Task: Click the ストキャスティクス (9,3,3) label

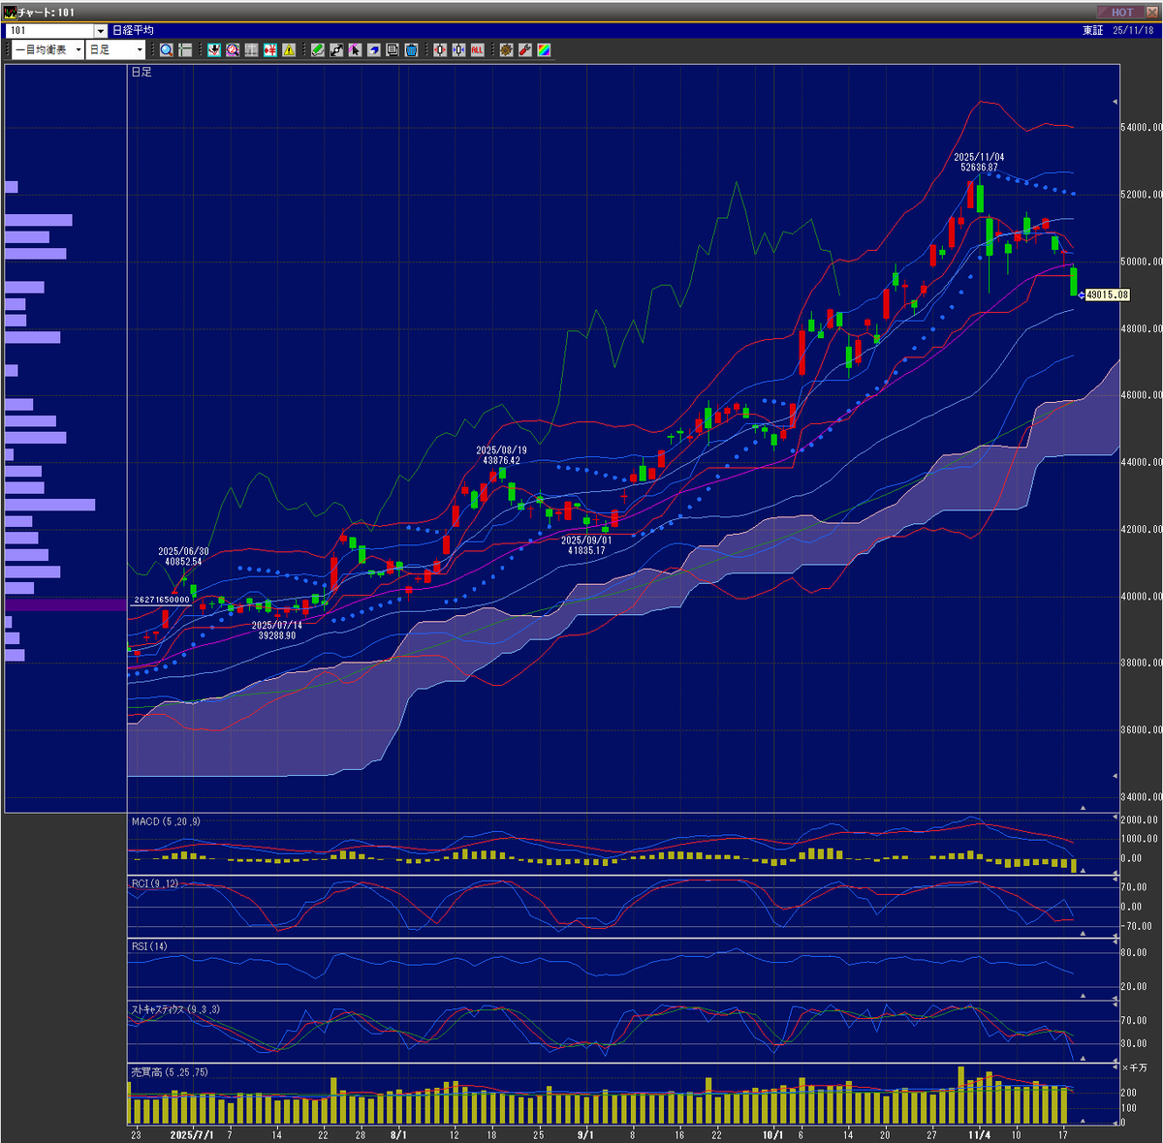Action: [175, 1009]
